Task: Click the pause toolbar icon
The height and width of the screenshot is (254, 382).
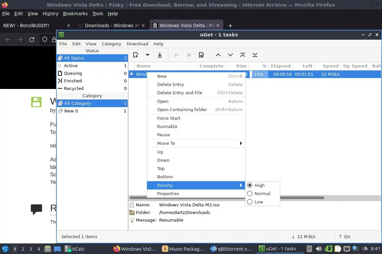Action: pos(189,55)
